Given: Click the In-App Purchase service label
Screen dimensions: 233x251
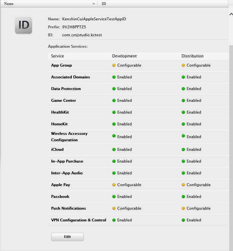Looking at the screenshot, I should [67, 161].
